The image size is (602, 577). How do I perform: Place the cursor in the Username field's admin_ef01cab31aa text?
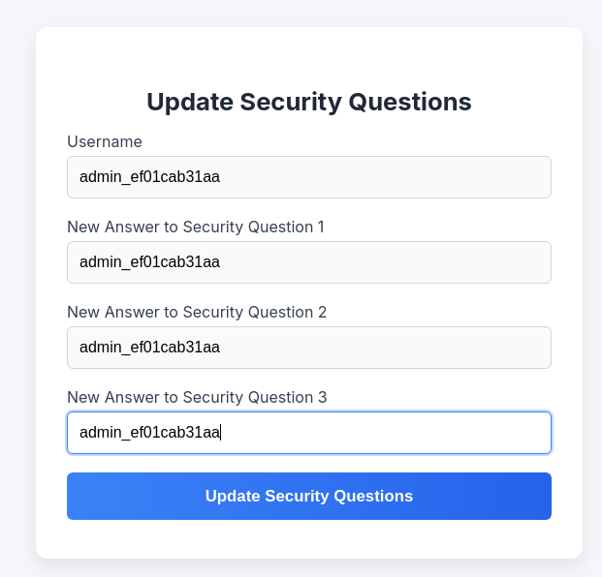click(x=149, y=177)
